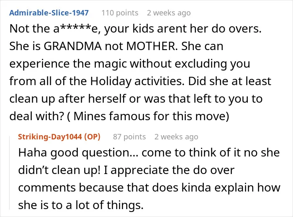
Task: Click 'Haha good question...' reply opening
Action: (78, 153)
